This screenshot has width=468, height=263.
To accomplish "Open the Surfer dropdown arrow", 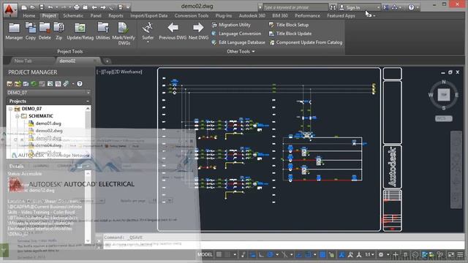I will point(148,42).
